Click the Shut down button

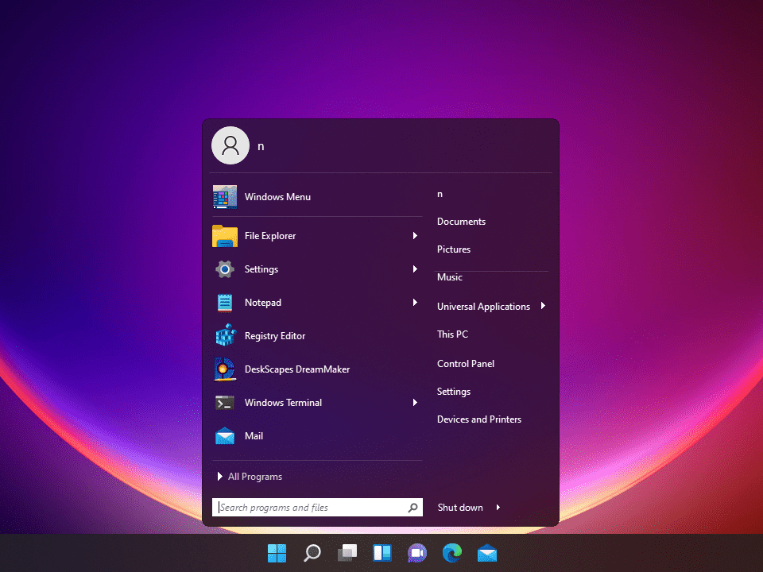(x=460, y=507)
